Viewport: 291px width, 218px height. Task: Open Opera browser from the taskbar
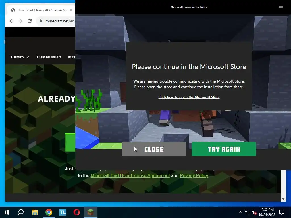[77, 212]
